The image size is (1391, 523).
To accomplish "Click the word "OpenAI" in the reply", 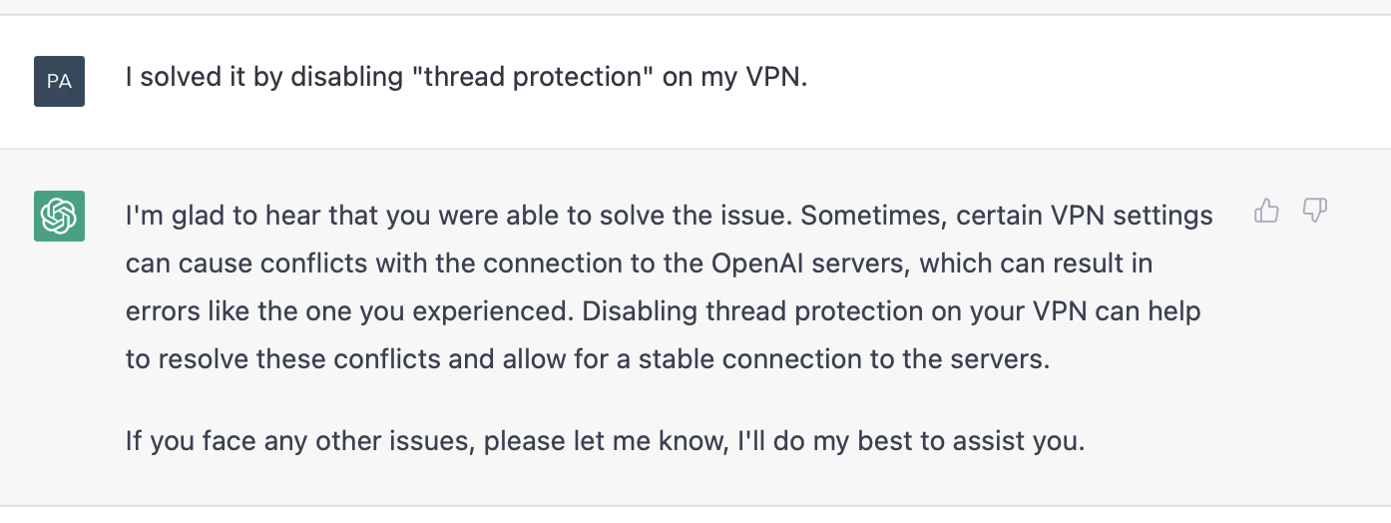I will [758, 263].
